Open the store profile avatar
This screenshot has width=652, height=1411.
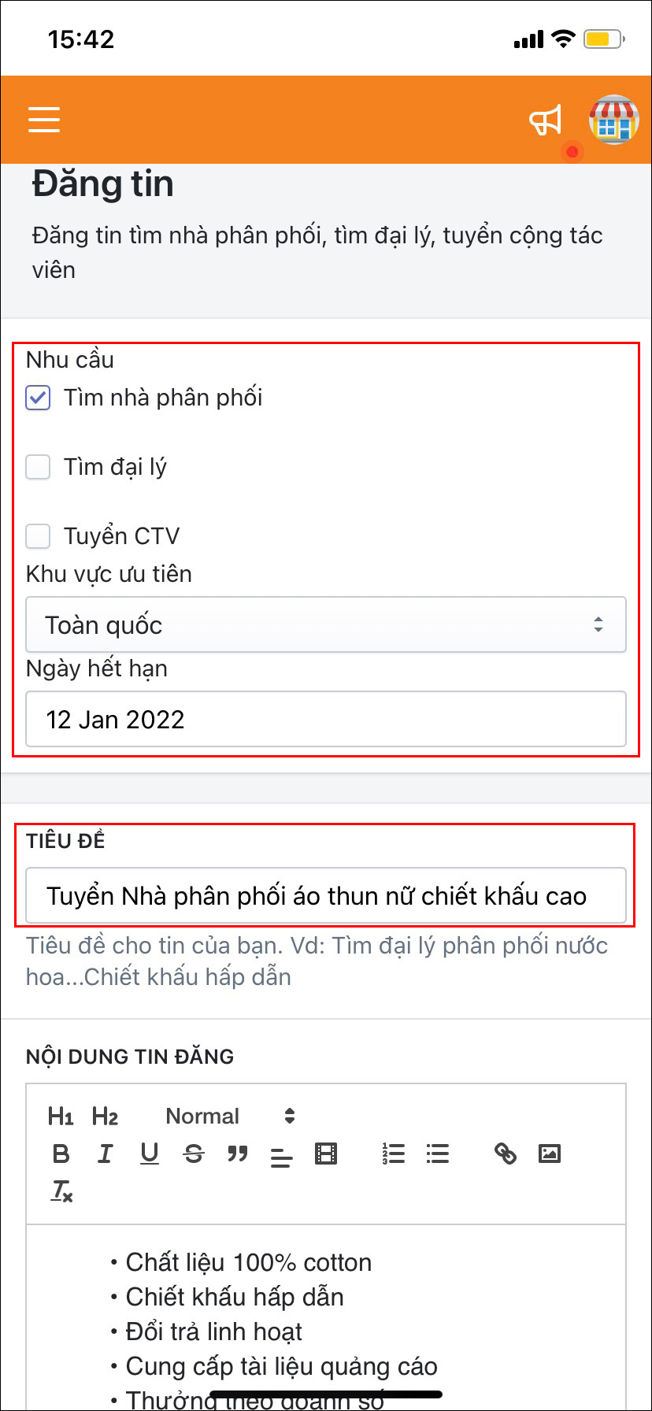point(613,120)
